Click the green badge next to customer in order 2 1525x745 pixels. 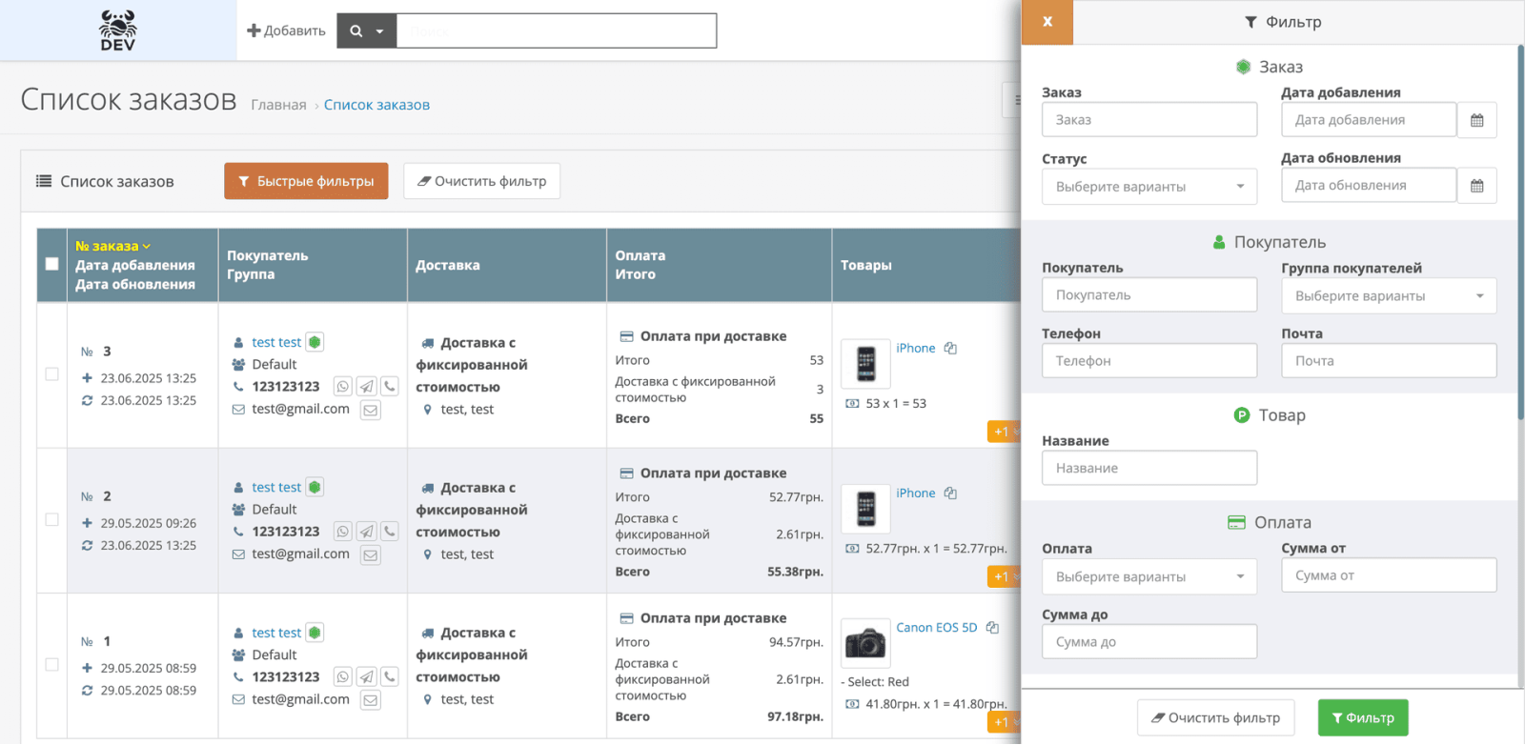315,487
